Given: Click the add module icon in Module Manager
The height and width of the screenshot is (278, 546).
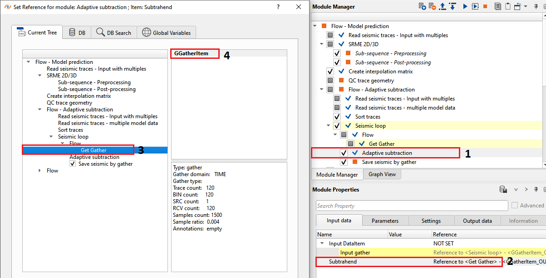Looking at the screenshot, I should tap(423, 6).
